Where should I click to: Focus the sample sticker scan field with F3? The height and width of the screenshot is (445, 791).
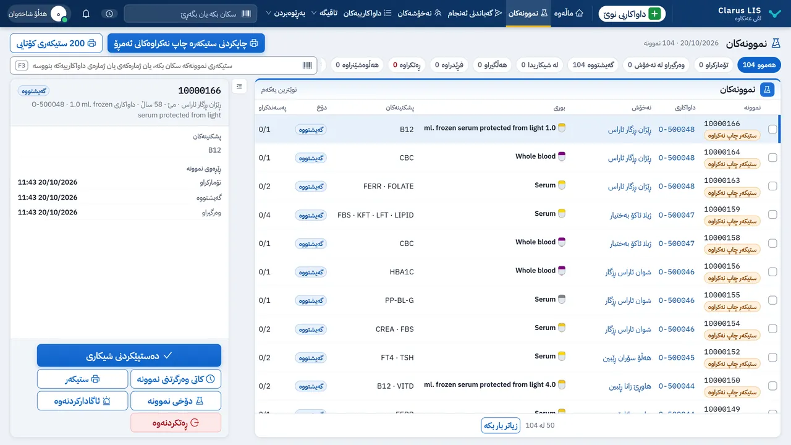coord(164,65)
